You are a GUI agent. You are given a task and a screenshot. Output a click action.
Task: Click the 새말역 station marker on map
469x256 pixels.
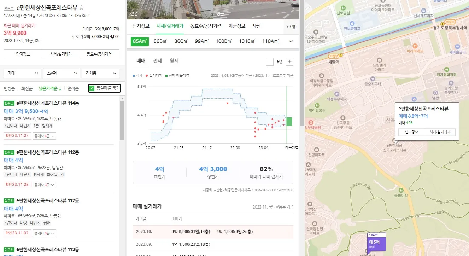pos(334,56)
